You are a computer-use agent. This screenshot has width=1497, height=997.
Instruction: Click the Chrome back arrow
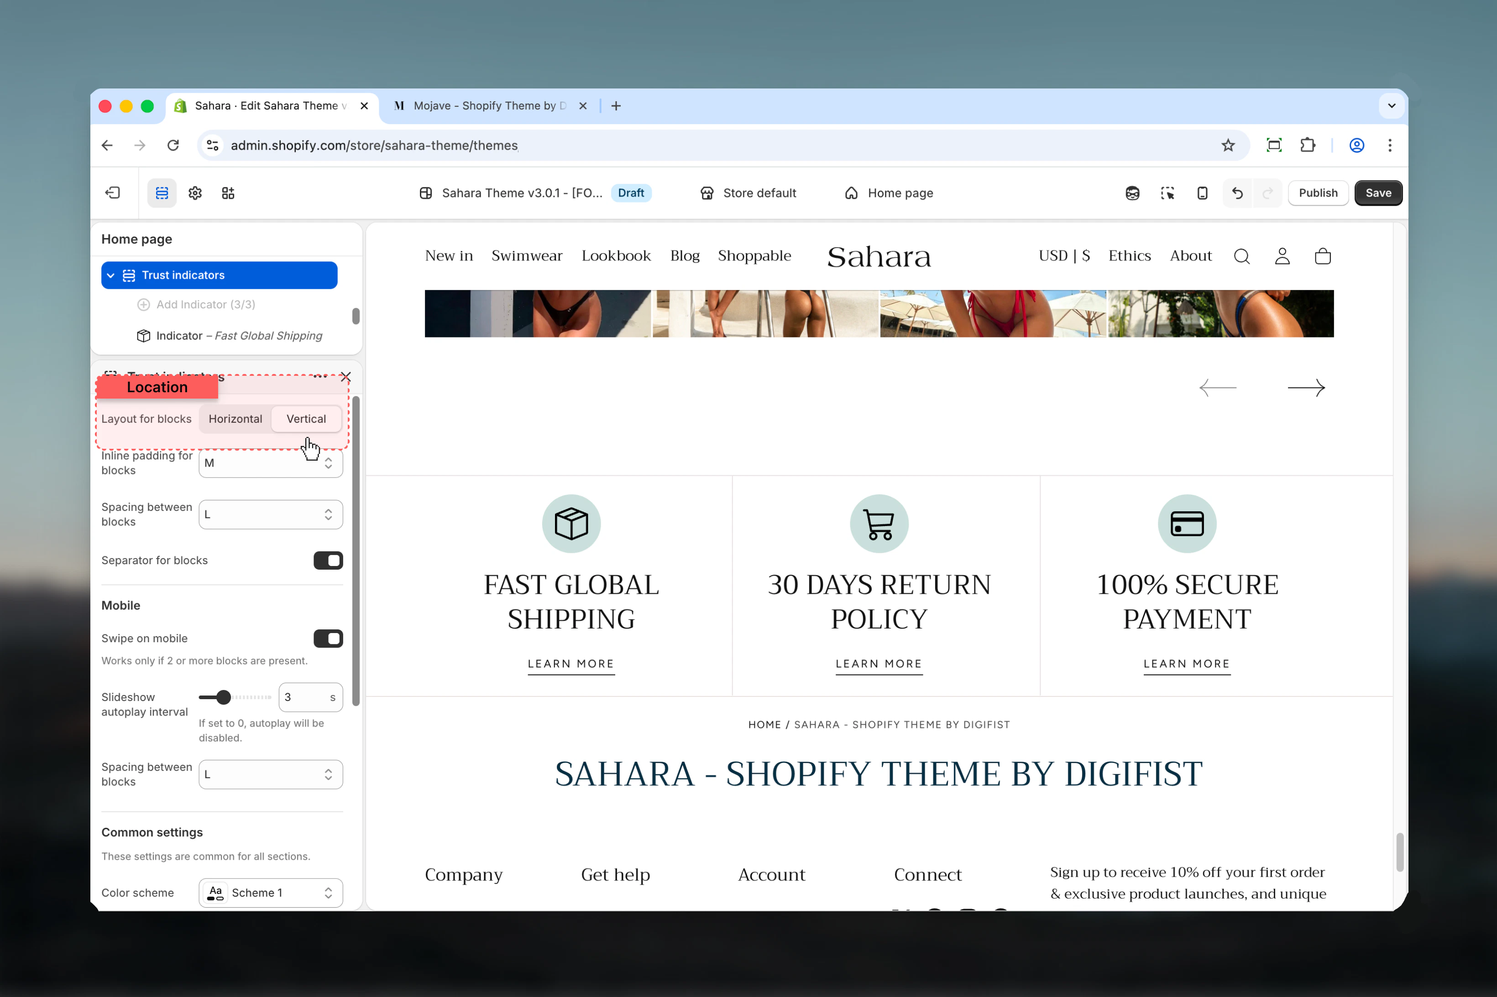[107, 145]
